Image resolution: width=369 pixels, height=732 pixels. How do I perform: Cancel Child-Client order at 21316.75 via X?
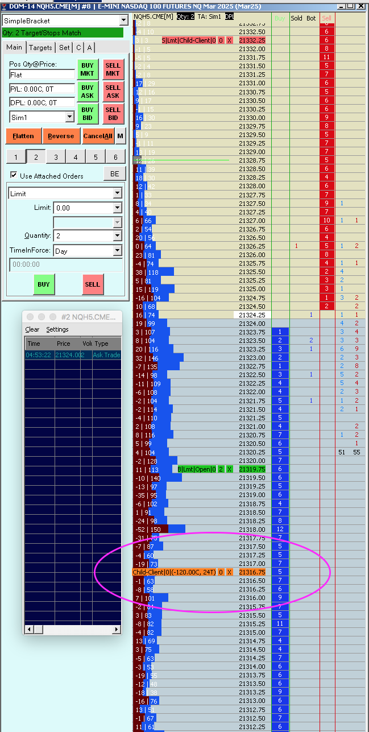coord(229,572)
